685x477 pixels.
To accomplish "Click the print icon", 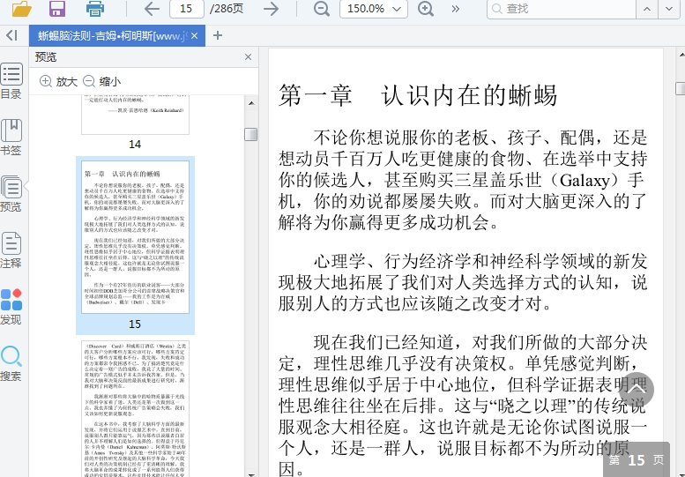I will coord(95,9).
